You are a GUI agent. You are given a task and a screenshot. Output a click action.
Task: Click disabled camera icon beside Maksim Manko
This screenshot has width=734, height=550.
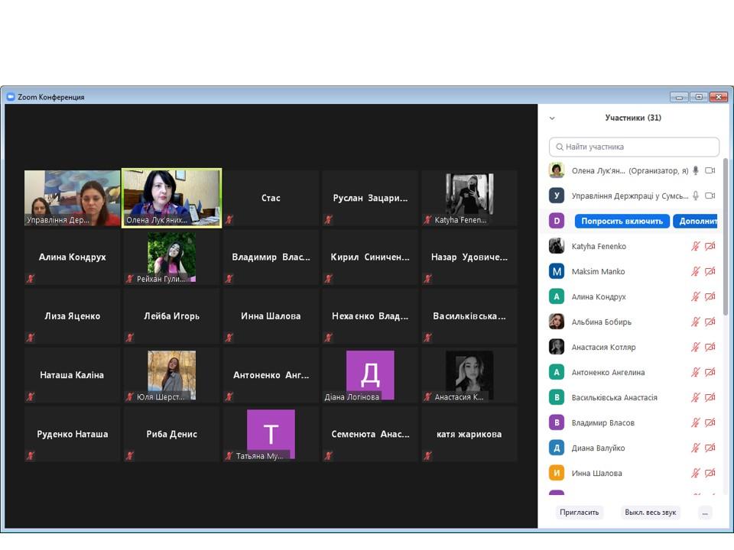coord(710,271)
